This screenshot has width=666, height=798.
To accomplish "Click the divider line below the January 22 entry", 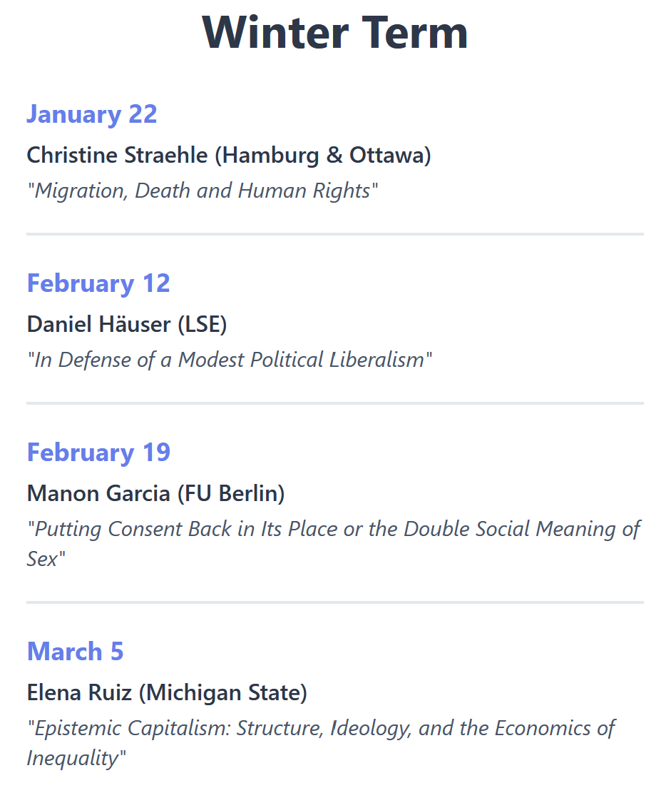I will point(334,233).
